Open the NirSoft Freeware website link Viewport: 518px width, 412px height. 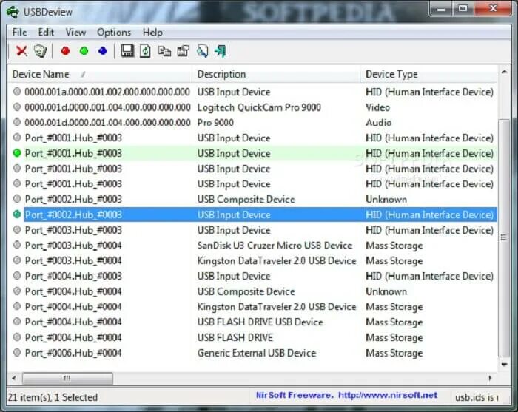[x=346, y=395]
